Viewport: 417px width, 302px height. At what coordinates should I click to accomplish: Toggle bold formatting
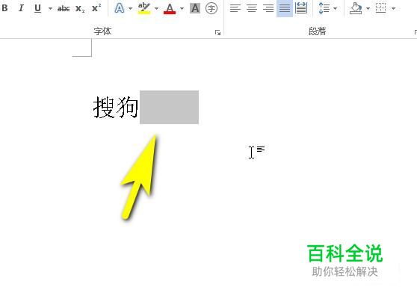point(4,8)
